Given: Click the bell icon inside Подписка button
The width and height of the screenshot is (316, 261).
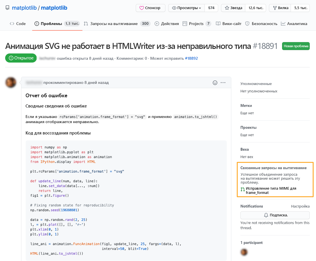Looking at the screenshot, I should pos(265,215).
